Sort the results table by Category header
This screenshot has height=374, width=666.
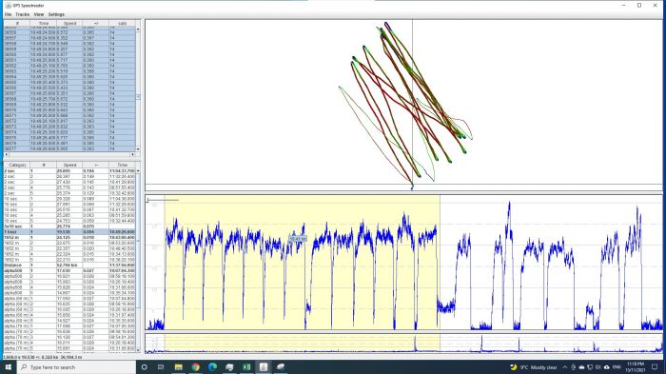(17, 165)
